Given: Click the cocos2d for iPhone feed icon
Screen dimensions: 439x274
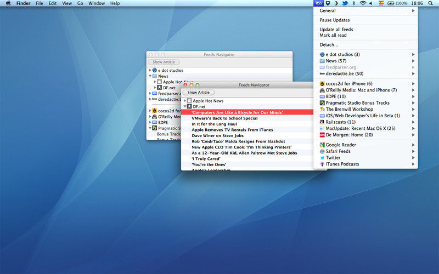Looking at the screenshot, I should click(322, 83).
